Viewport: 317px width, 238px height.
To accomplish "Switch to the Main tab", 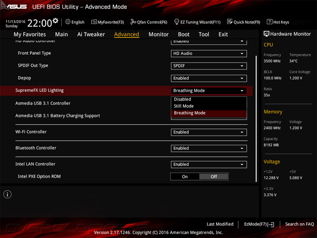I will point(62,34).
